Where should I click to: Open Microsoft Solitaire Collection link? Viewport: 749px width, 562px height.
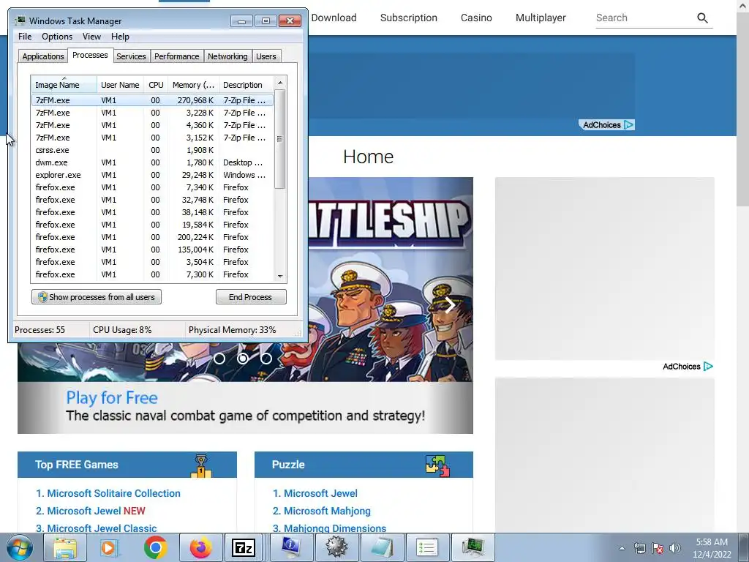pyautogui.click(x=113, y=493)
